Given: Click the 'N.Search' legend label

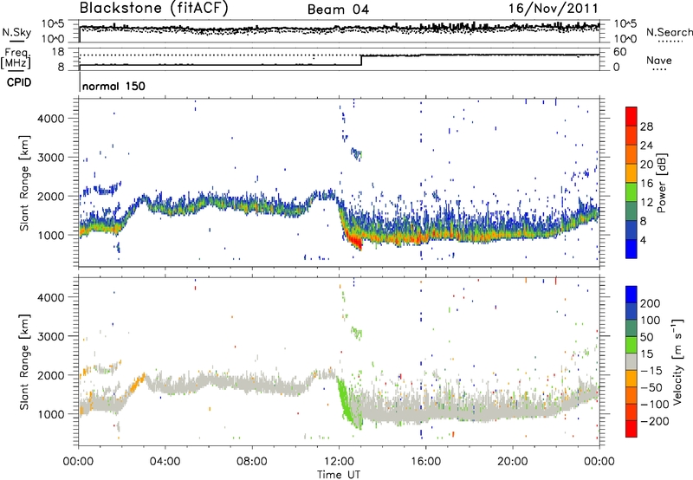Looking at the screenshot, I should tap(669, 32).
